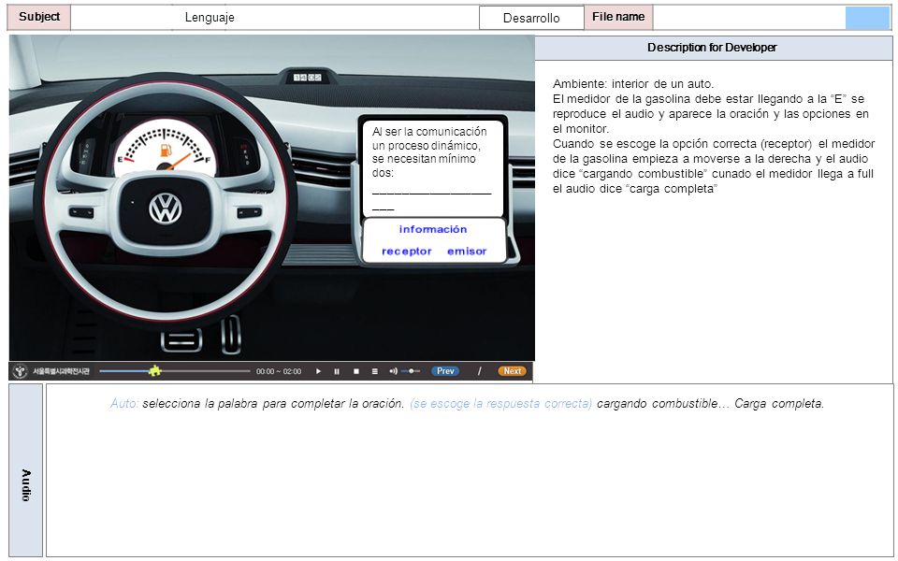Image resolution: width=898 pixels, height=561 pixels.
Task: Click the blue word "Auto:" in the audio script
Action: pyautogui.click(x=124, y=404)
